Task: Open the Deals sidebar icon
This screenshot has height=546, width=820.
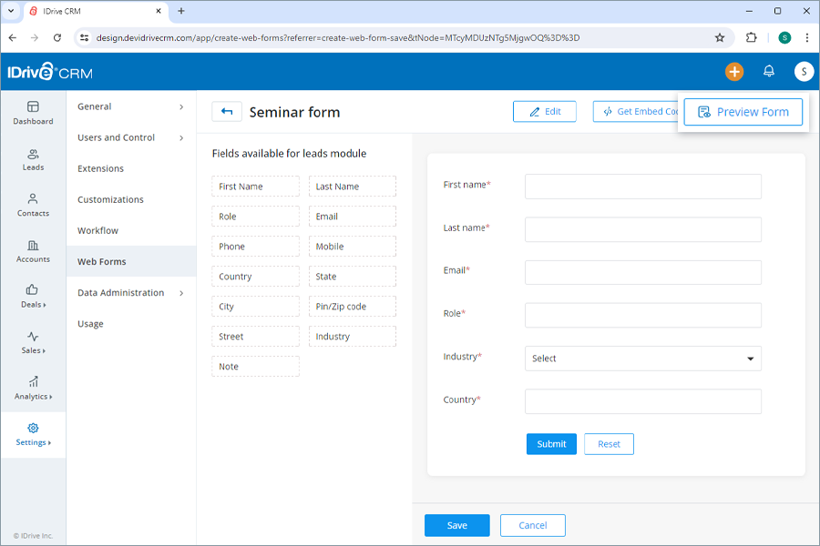Action: point(33,298)
